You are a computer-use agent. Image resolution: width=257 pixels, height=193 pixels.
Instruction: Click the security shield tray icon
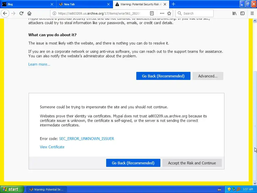pyautogui.click(x=229, y=189)
